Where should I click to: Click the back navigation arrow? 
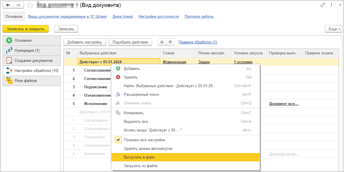point(8,5)
